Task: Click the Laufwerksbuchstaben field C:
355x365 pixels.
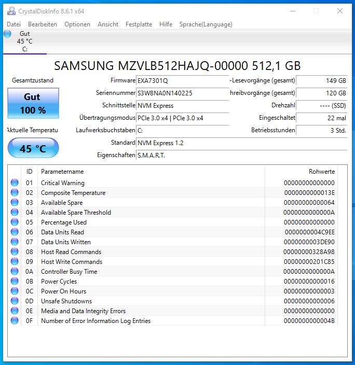Action: [183, 130]
